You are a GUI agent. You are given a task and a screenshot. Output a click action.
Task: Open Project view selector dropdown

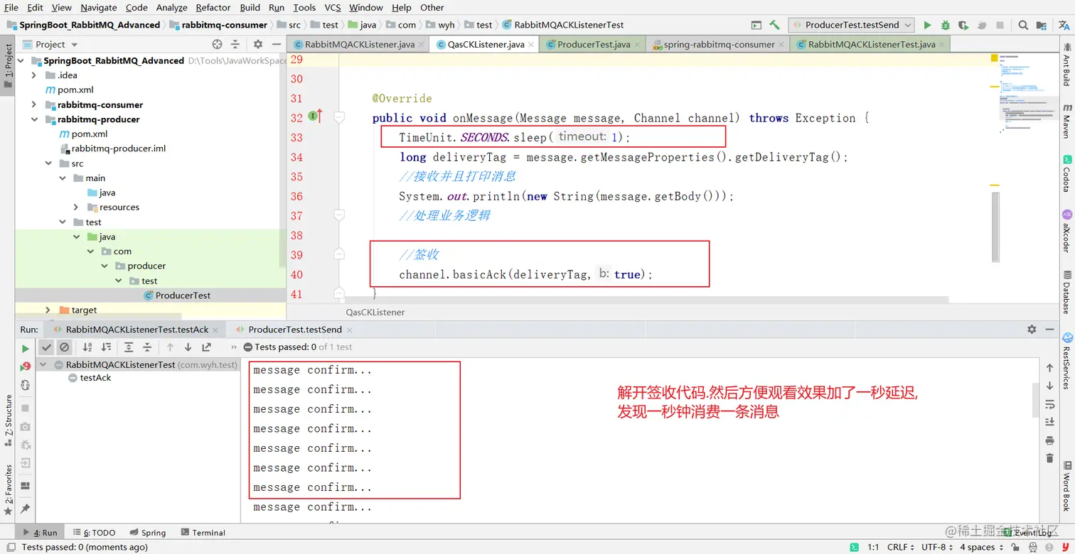56,44
